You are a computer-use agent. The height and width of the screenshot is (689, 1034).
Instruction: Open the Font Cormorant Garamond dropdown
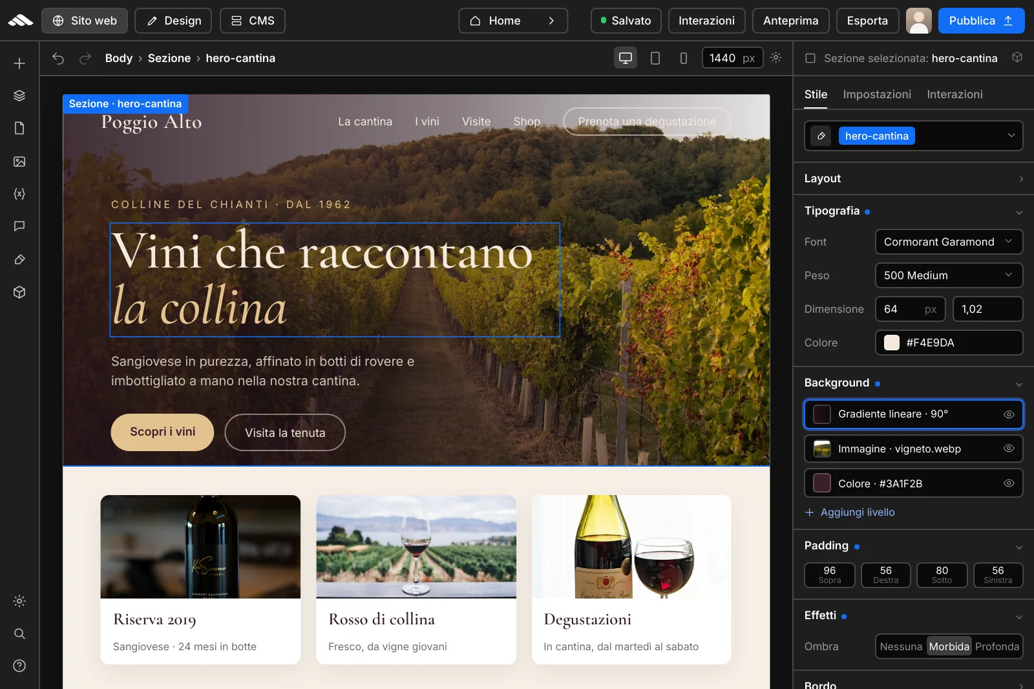pyautogui.click(x=949, y=242)
